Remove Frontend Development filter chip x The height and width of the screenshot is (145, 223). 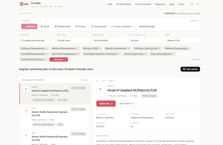coord(46,54)
